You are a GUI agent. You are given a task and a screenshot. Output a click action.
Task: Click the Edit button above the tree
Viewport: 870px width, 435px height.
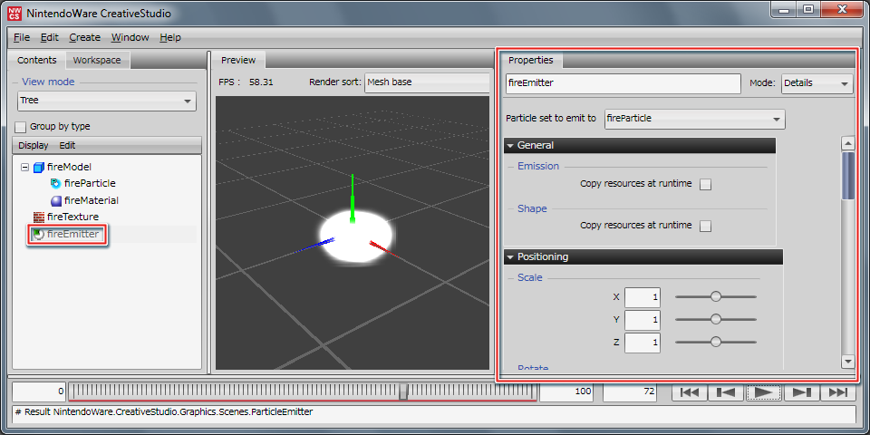[68, 145]
